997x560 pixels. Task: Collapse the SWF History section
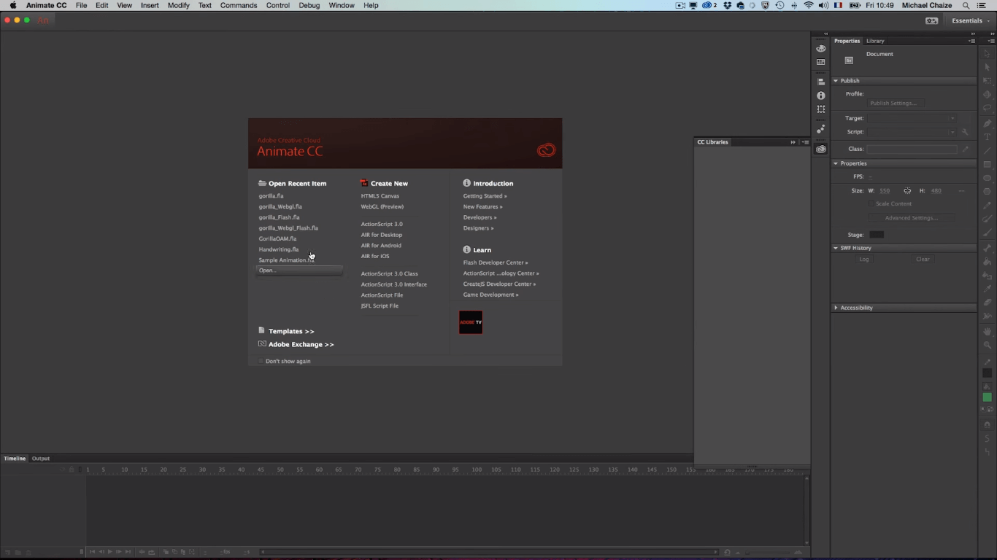click(x=836, y=248)
